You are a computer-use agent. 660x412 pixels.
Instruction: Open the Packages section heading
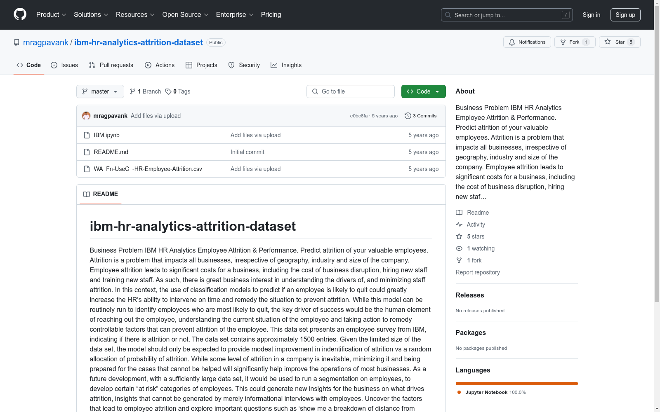(471, 332)
